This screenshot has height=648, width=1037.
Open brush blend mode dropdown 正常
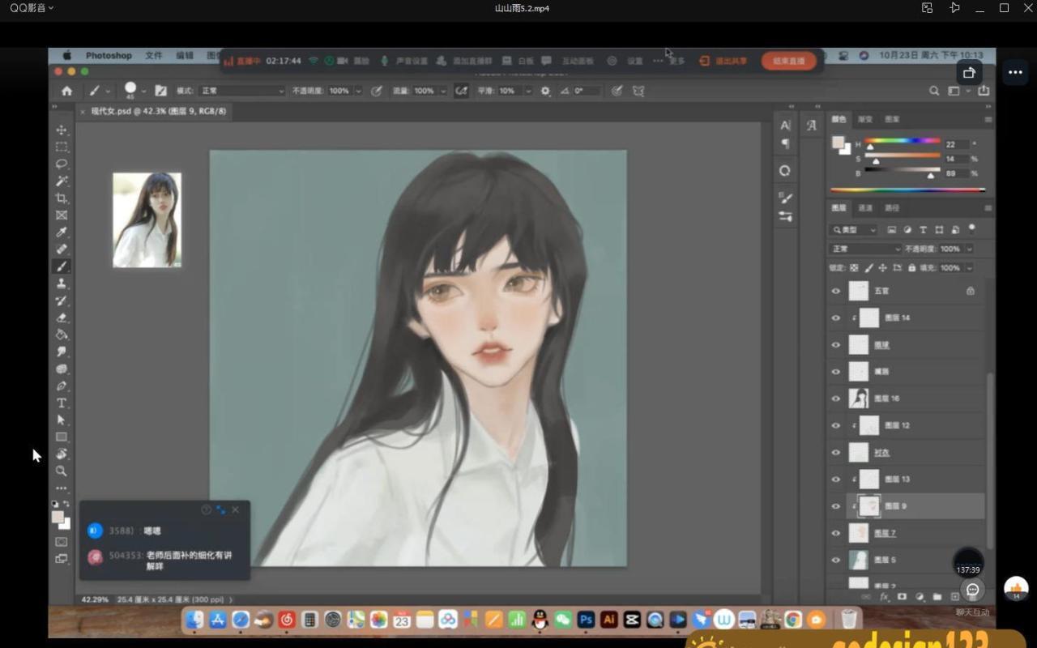(x=241, y=91)
